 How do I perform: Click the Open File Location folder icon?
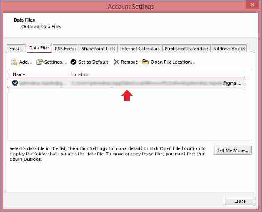click(x=146, y=62)
